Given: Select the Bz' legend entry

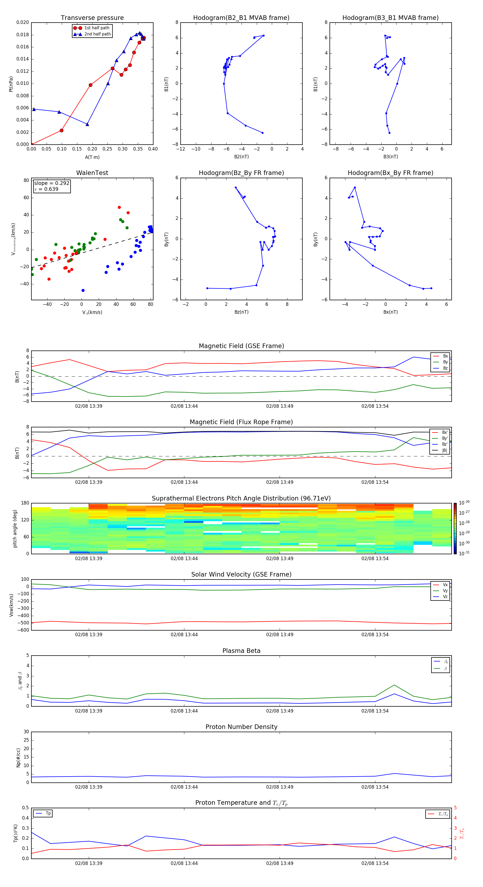Looking at the screenshot, I should (x=440, y=444).
